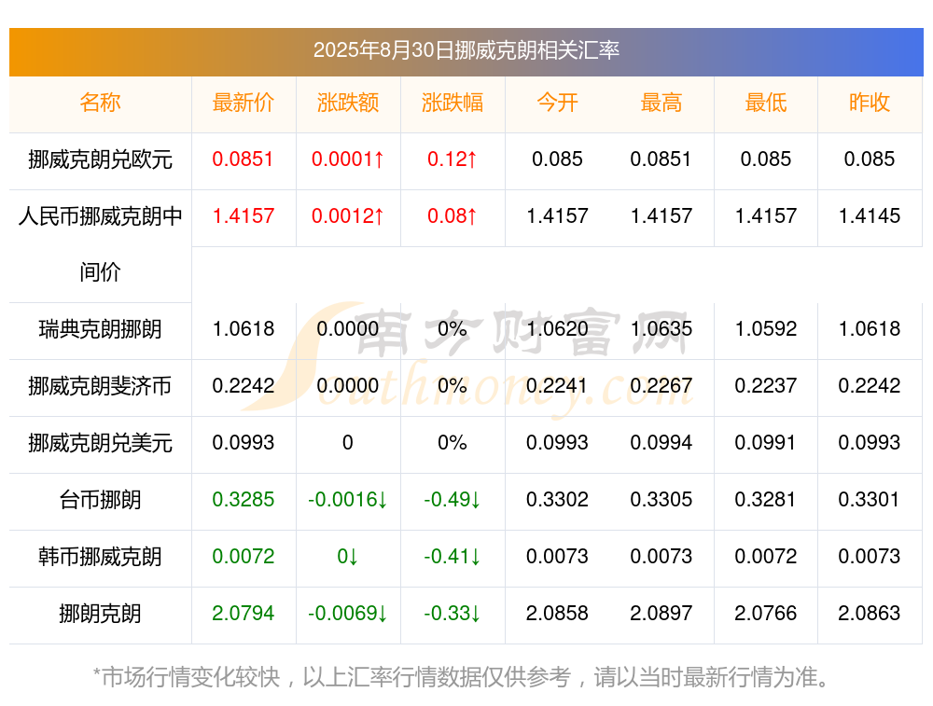Click the change amount -0.0069↓
The height and width of the screenshot is (706, 933).
348,614
